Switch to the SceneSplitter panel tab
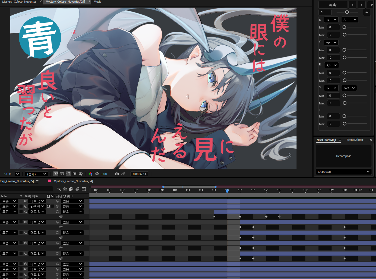The image size is (376, 279). 355,140
